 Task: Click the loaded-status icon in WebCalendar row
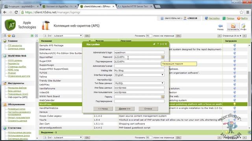coord(235,100)
